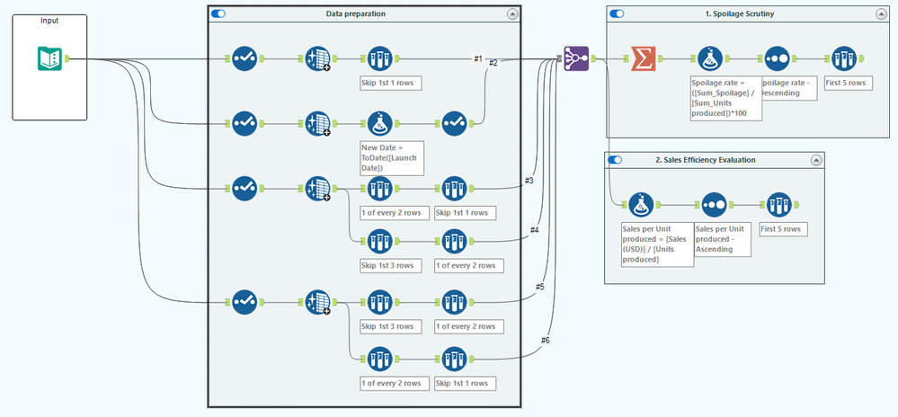Viewport: 898px width, 417px height.
Task: Select the 1 of every 2 rows Sample in bottom row
Action: coord(379,359)
